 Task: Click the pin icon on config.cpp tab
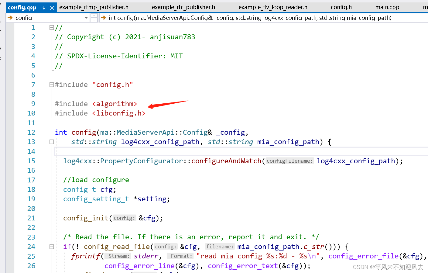[x=43, y=7]
